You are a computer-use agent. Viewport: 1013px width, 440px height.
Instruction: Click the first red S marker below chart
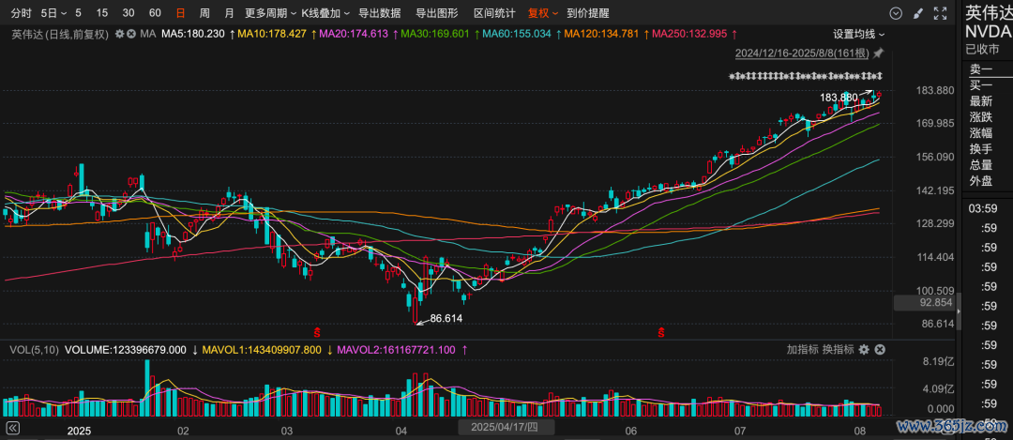(x=317, y=333)
